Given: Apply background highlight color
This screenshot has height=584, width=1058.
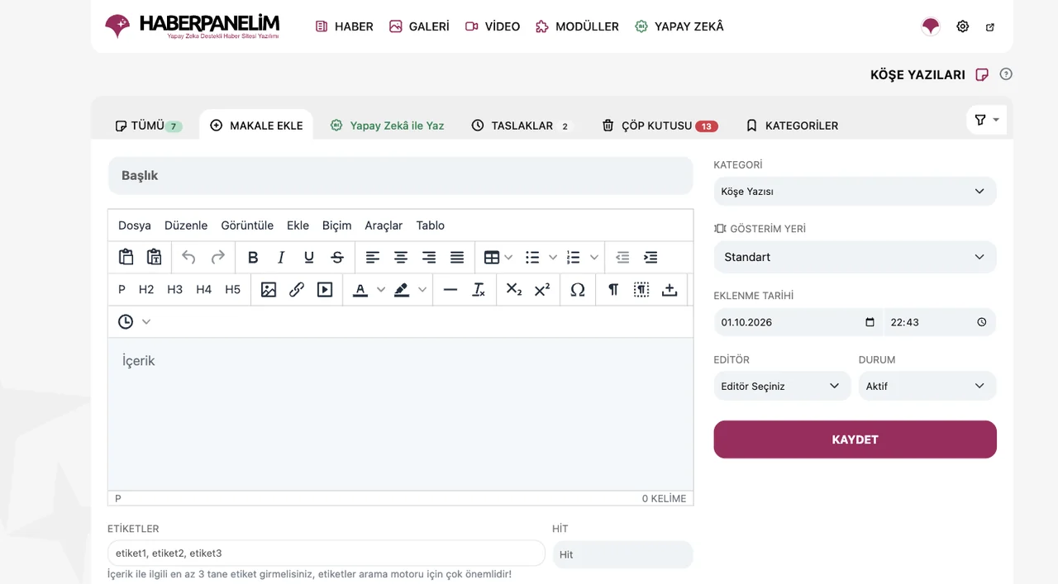Looking at the screenshot, I should point(402,289).
